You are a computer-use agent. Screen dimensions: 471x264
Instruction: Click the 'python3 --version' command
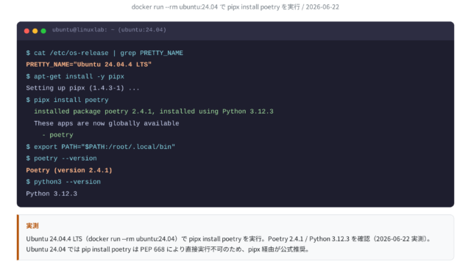63,182
